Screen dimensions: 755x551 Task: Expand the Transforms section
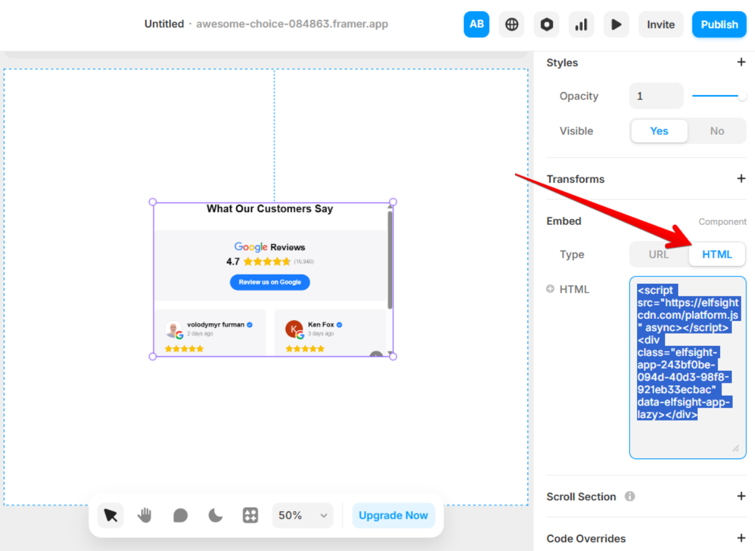tap(741, 178)
